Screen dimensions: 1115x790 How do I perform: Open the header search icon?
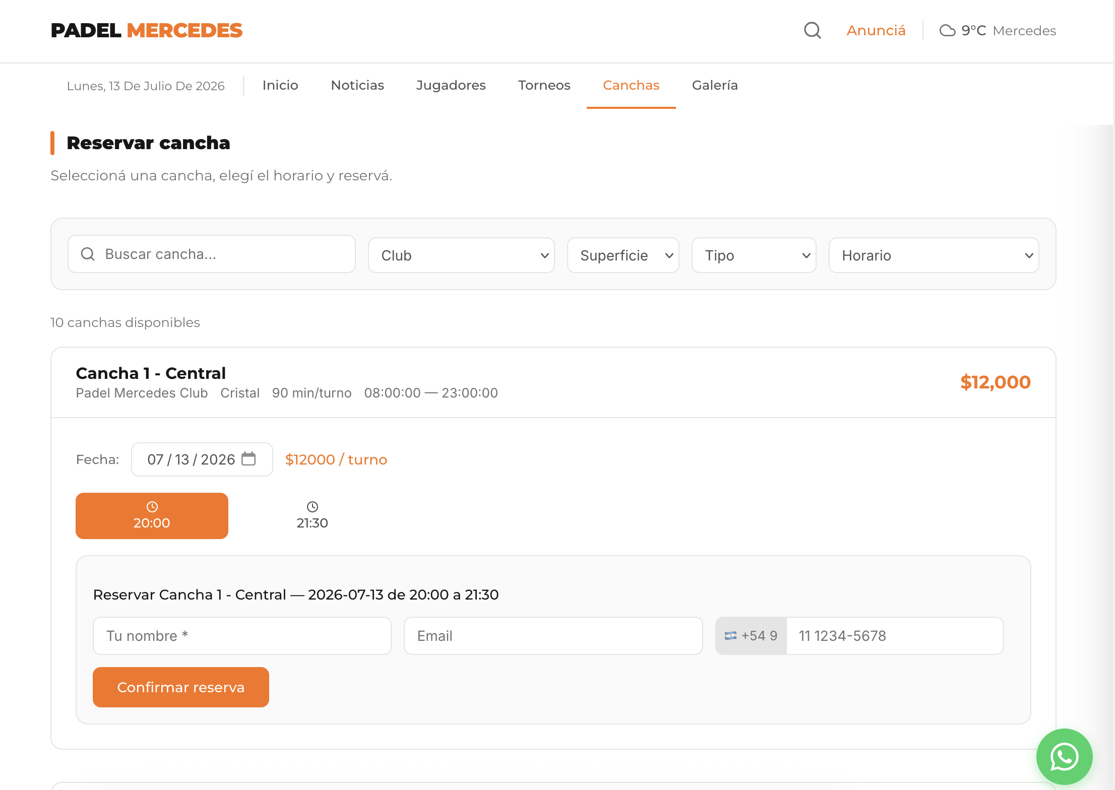point(812,30)
